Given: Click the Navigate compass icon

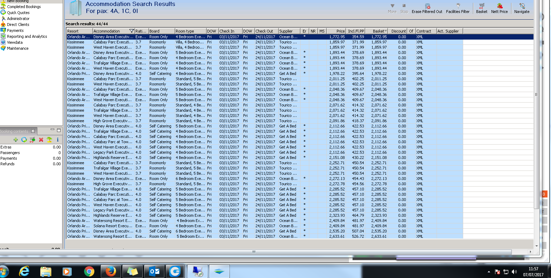Looking at the screenshot, I should click(522, 9).
